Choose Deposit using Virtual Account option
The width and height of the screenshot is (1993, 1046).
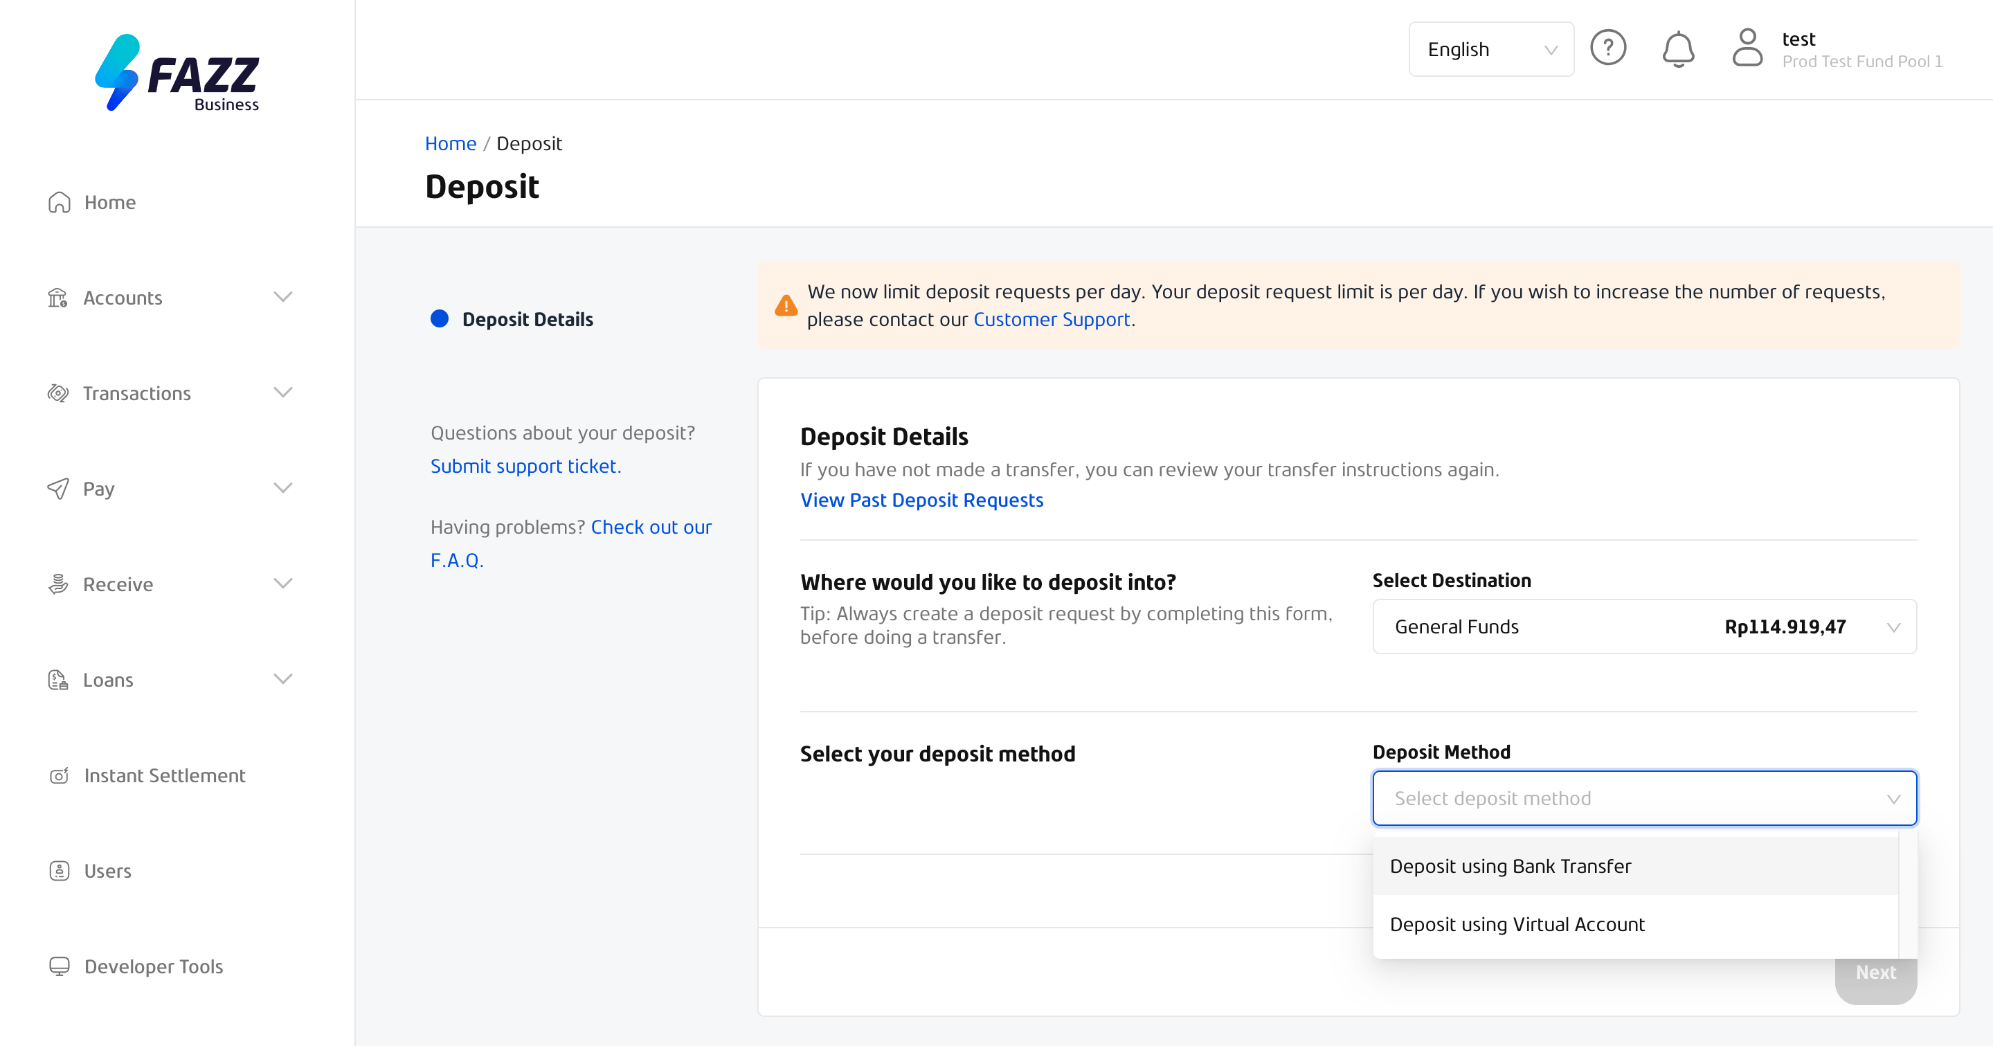(x=1635, y=925)
